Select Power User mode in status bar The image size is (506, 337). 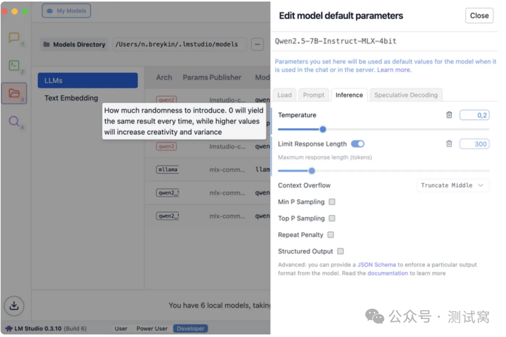click(152, 329)
